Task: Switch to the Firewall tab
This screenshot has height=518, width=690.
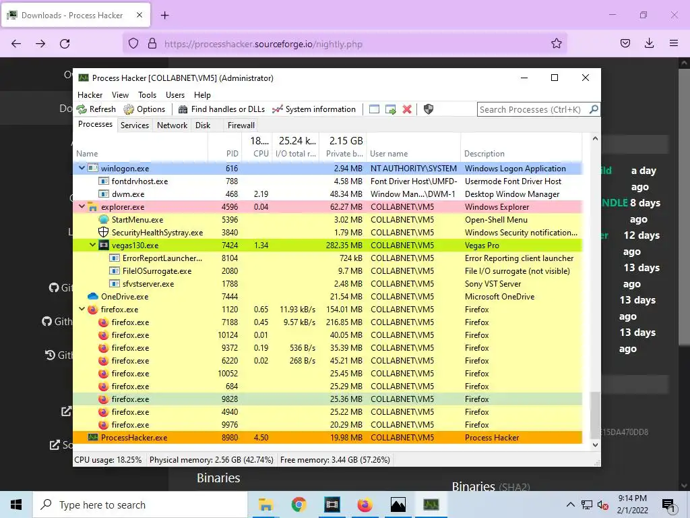Action: coord(241,125)
